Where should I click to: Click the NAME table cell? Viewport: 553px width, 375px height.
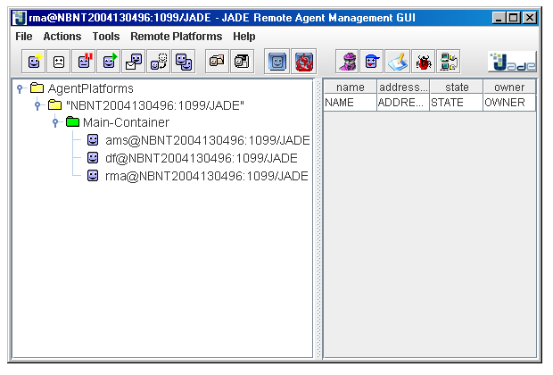click(351, 103)
